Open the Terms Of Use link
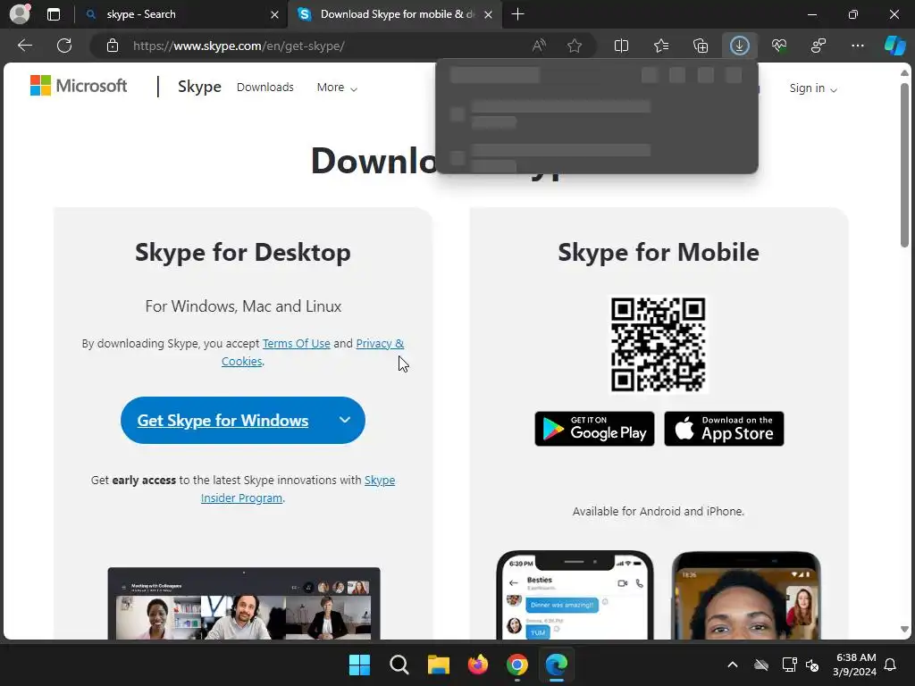Viewport: 915px width, 686px height. [297, 343]
